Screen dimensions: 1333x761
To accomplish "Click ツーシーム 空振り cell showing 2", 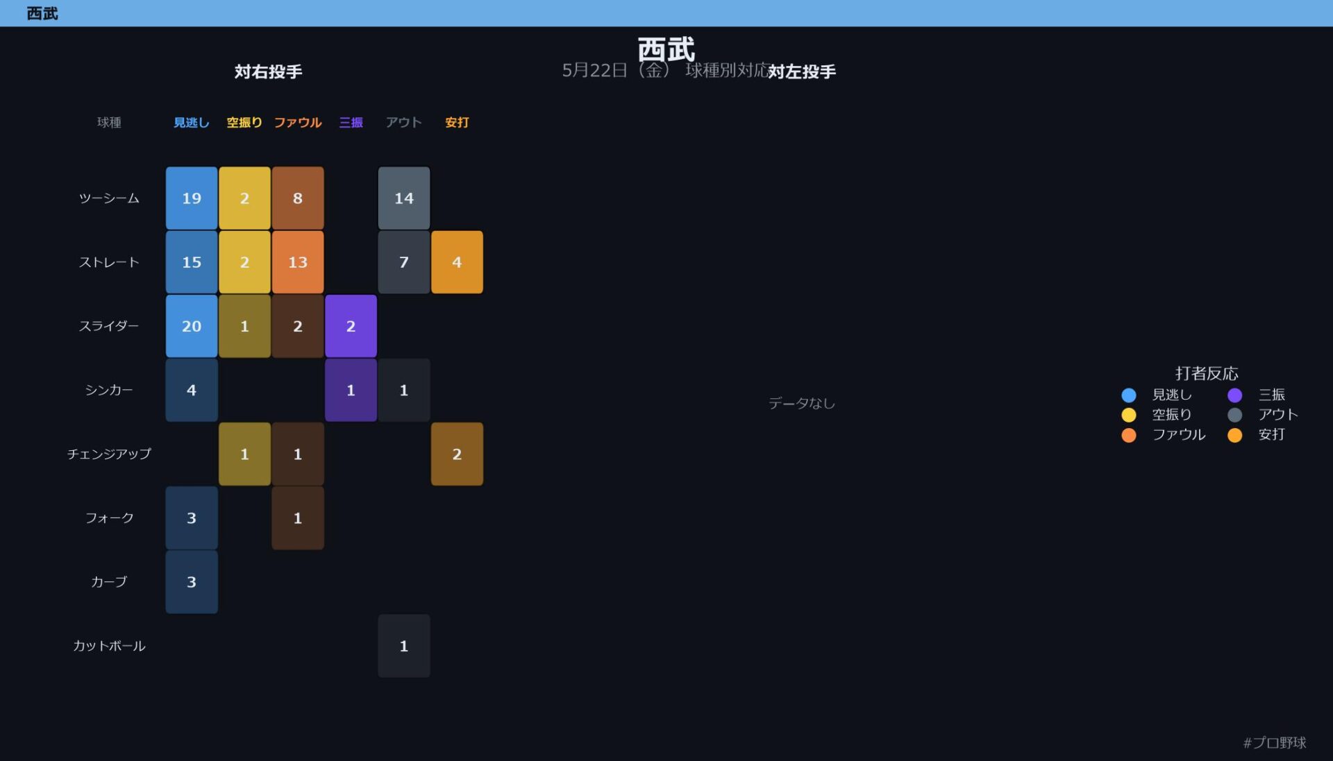I will 244,198.
